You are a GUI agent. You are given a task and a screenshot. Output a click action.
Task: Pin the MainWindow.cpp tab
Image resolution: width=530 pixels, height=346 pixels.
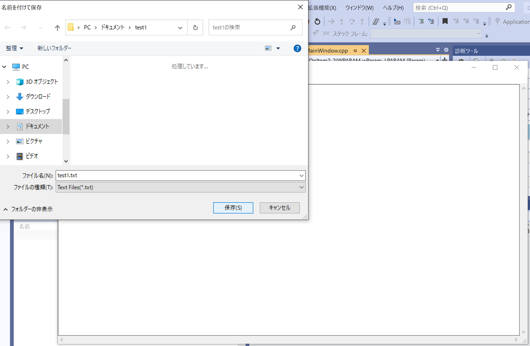click(355, 51)
